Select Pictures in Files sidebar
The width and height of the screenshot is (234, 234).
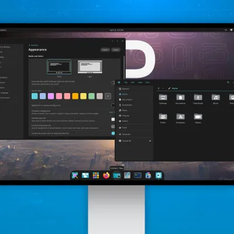134,116
